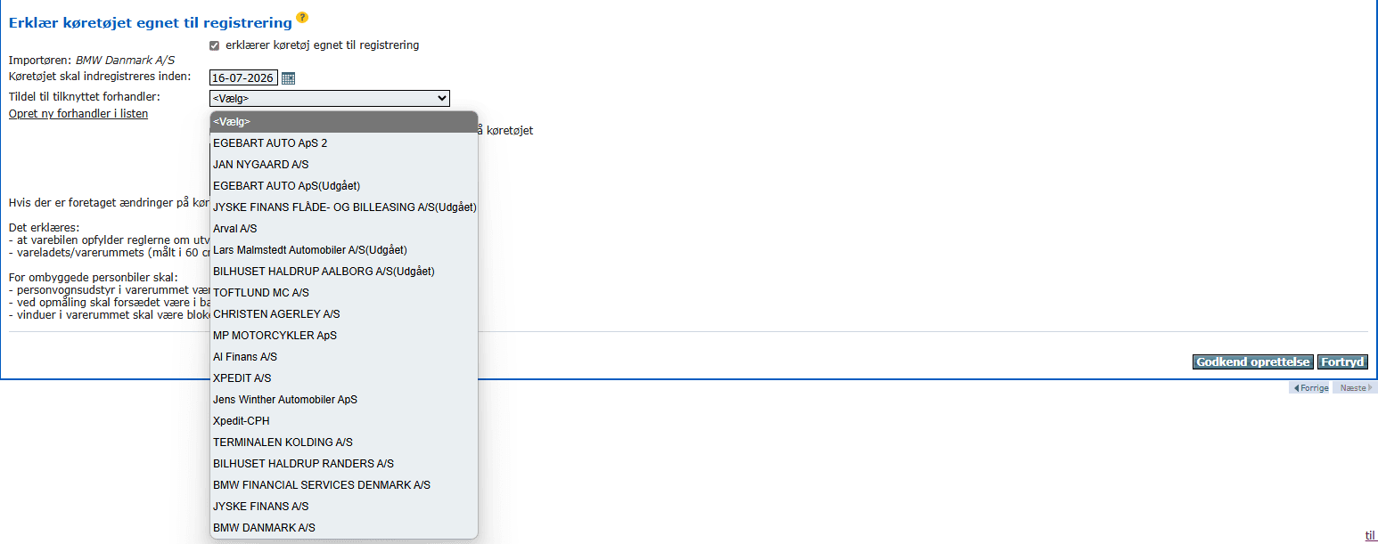This screenshot has width=1378, height=544.
Task: Select Jens Winther Automobiler ApS
Action: pyautogui.click(x=285, y=400)
